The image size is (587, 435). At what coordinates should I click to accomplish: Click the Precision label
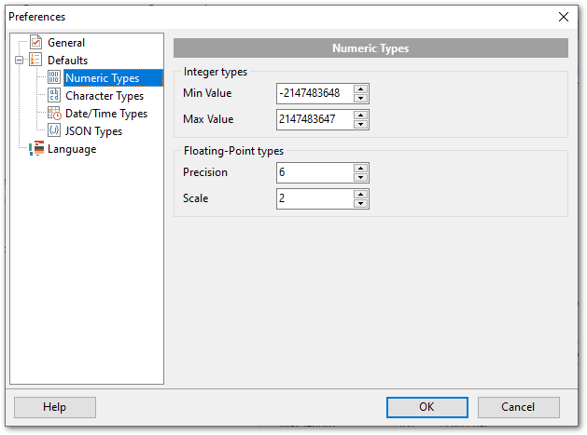[205, 172]
